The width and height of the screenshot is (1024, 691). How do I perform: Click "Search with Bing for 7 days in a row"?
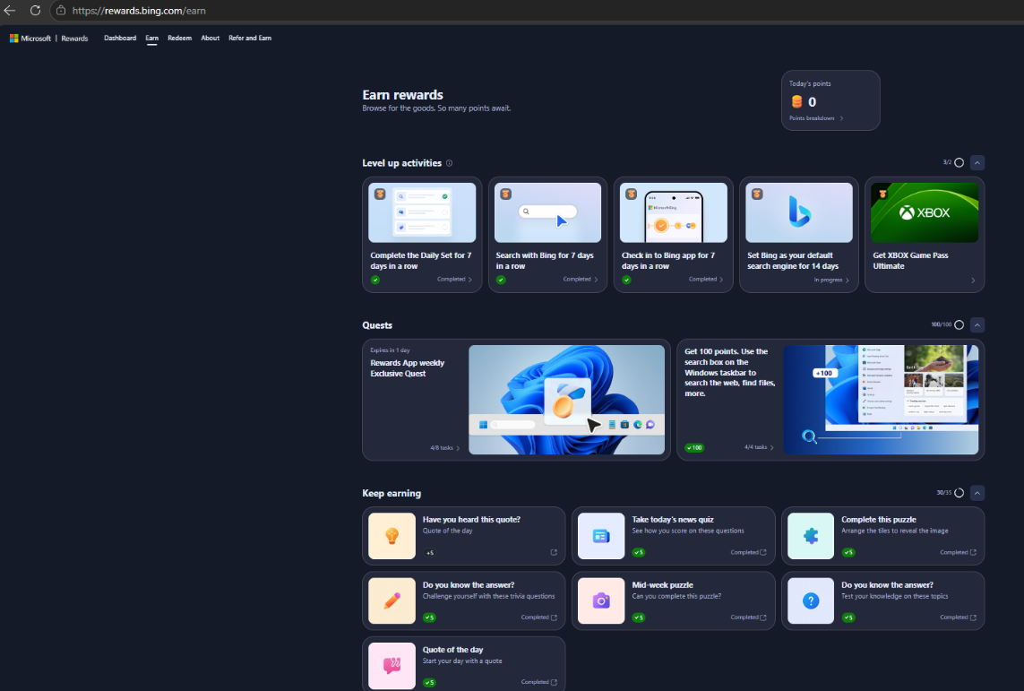pyautogui.click(x=545, y=261)
